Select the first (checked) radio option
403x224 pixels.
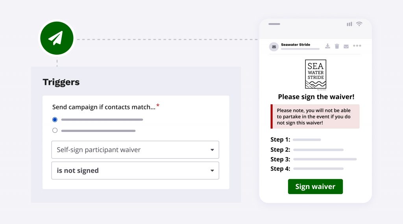[x=55, y=119]
